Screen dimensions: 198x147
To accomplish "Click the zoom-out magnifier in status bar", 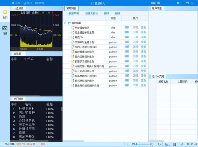I will click(128, 144).
